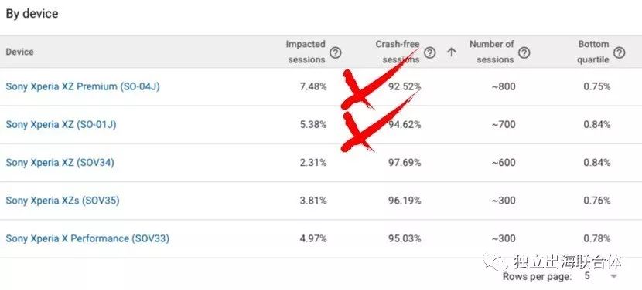Image resolution: width=642 pixels, height=290 pixels.
Task: Sort by Impacted sessions column header
Action: coord(306,52)
